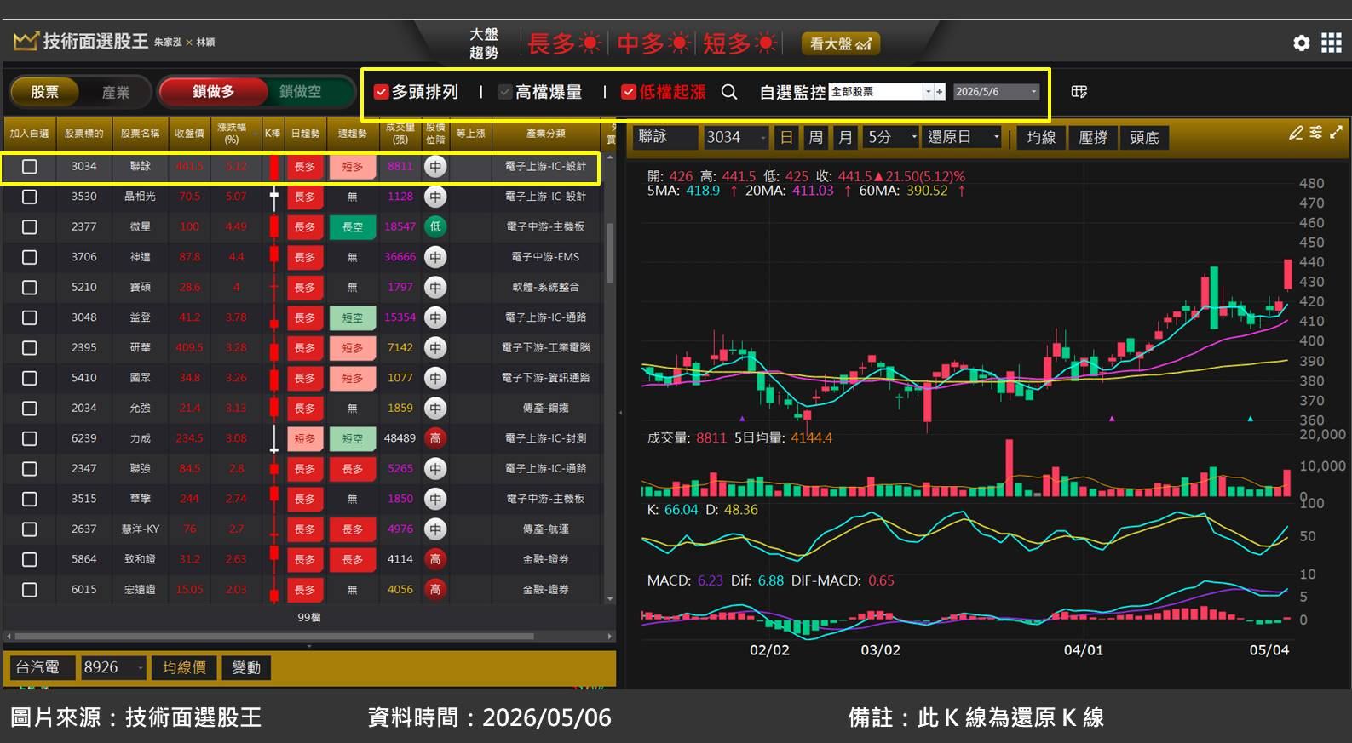
Task: Expand chart to fullscreen
Action: tap(1336, 133)
